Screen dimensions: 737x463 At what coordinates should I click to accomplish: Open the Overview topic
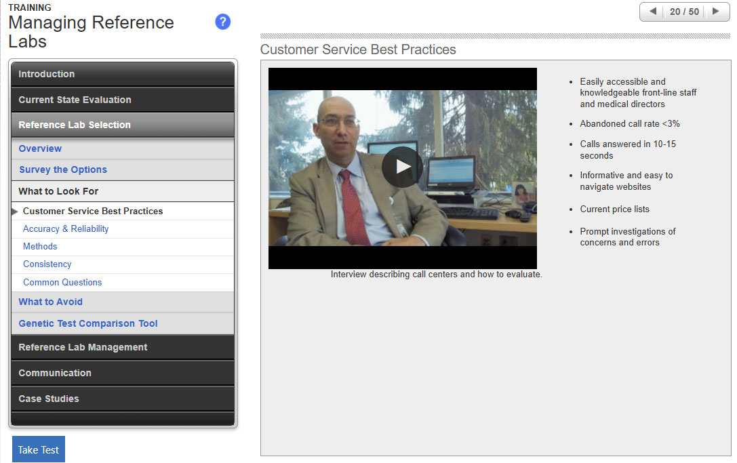click(40, 148)
